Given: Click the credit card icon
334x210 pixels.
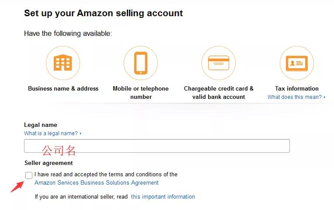Looking at the screenshot, I should 219,63.
